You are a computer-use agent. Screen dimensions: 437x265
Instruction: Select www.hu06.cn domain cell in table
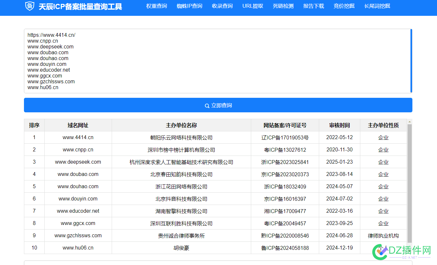(x=78, y=248)
